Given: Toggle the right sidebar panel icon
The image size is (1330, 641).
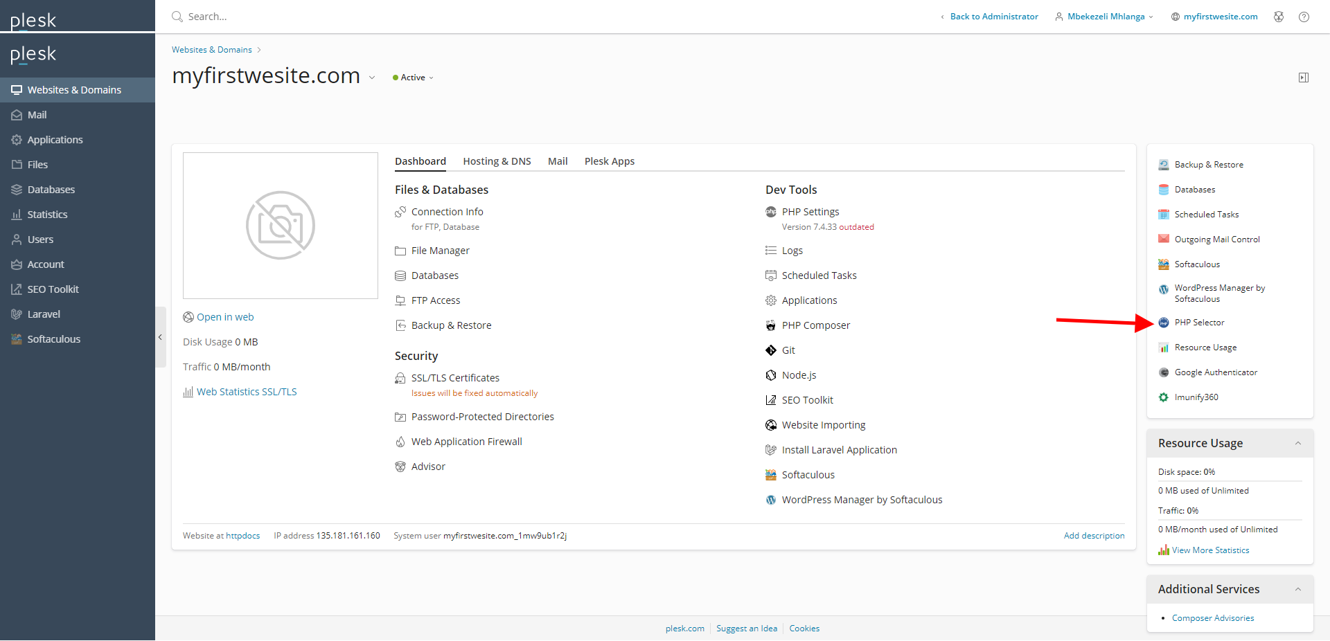Looking at the screenshot, I should click(x=1303, y=78).
